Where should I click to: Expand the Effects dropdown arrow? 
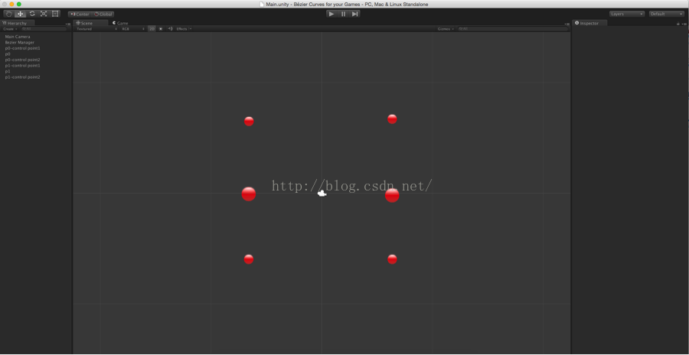191,29
